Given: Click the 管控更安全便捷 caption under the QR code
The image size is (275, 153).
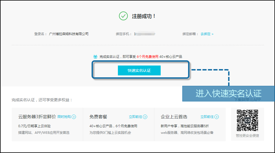Looking at the screenshot, I should (247, 135).
